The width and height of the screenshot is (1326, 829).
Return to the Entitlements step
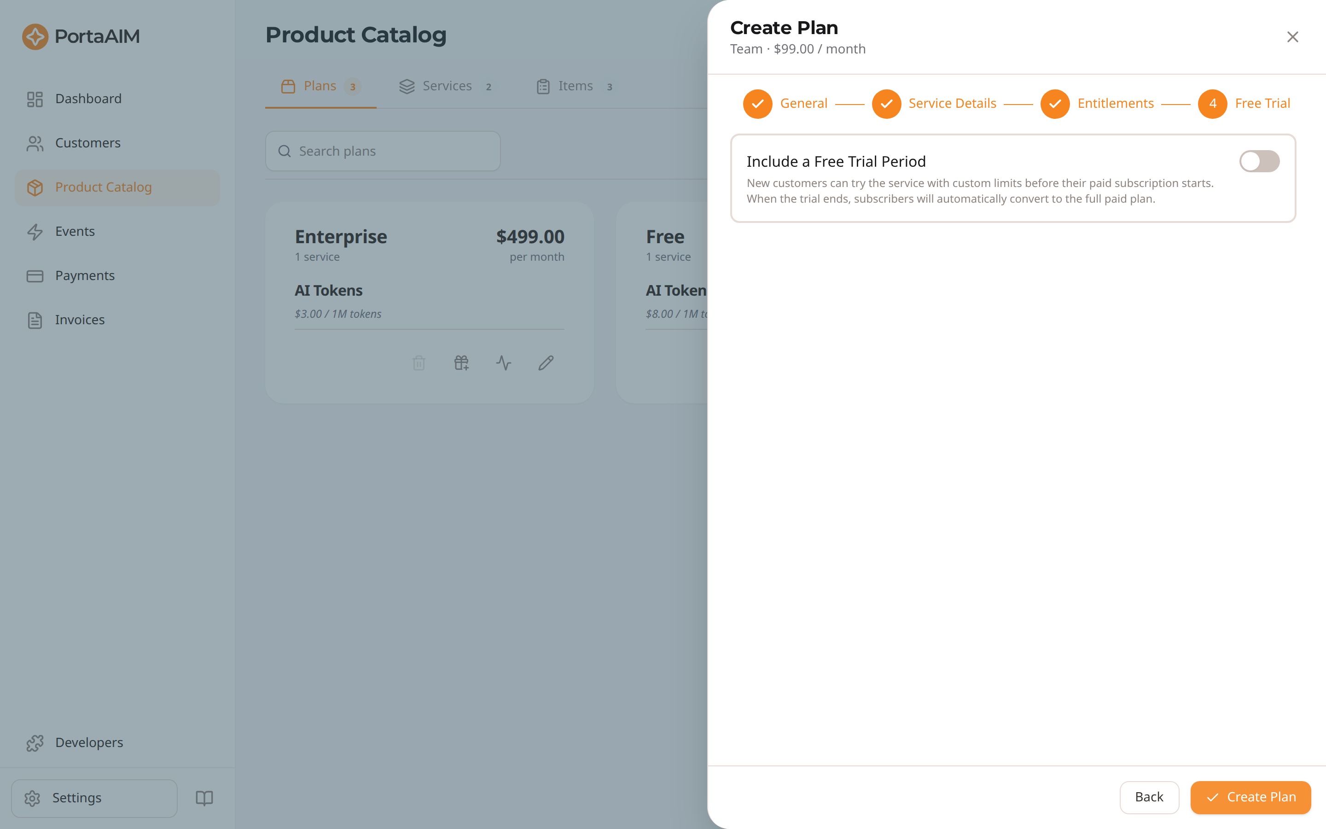click(1097, 104)
